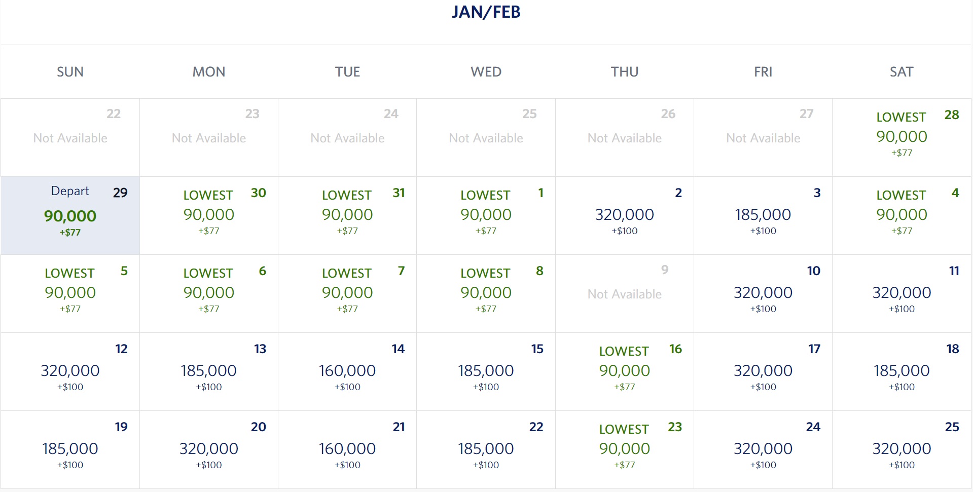Pick Wednesday 1 lowest 90,000 fare

pyautogui.click(x=486, y=215)
